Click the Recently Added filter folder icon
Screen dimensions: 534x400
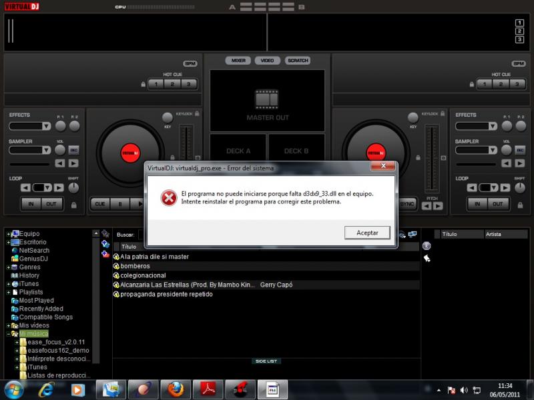click(14, 309)
